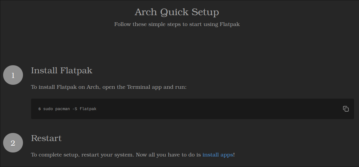Click the dollar prompt symbol in code
Image resolution: width=359 pixels, height=167 pixels.
point(39,109)
